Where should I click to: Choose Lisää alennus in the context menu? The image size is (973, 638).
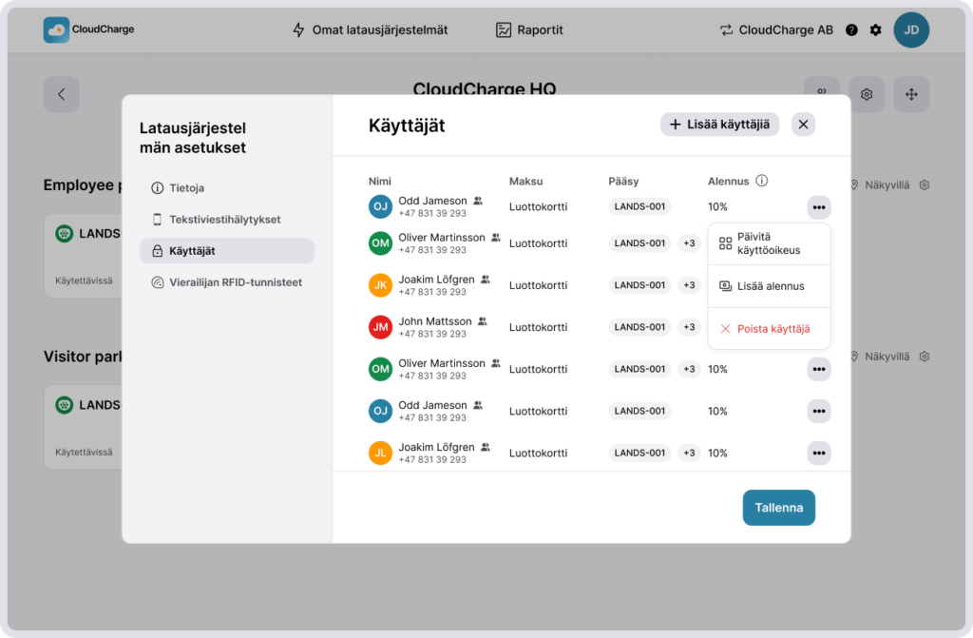click(x=770, y=286)
